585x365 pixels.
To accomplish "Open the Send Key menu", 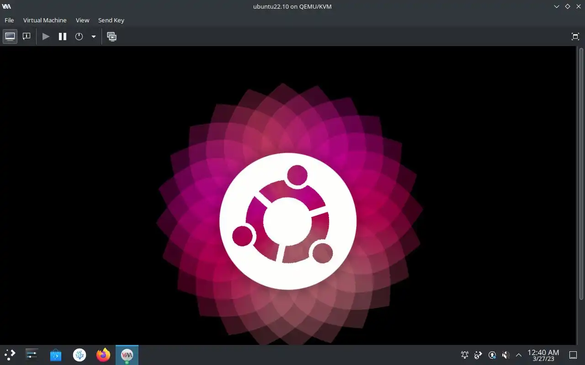I will (111, 20).
